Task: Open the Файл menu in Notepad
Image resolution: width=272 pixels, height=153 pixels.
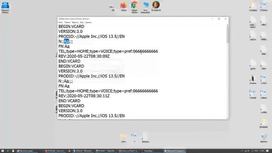Action: [60, 23]
